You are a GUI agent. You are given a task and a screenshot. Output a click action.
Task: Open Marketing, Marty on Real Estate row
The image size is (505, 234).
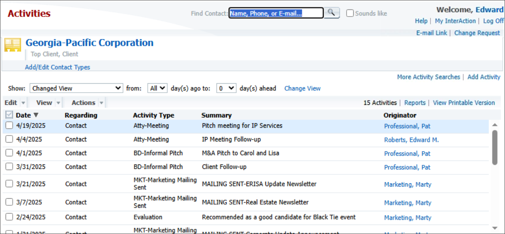click(408, 203)
